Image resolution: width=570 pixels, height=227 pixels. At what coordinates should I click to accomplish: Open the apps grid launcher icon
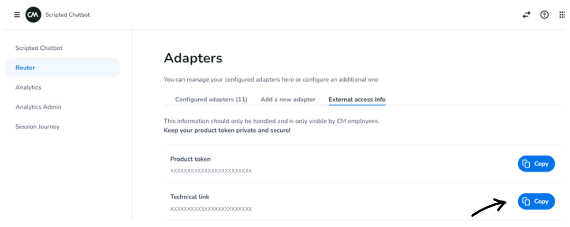click(x=562, y=15)
